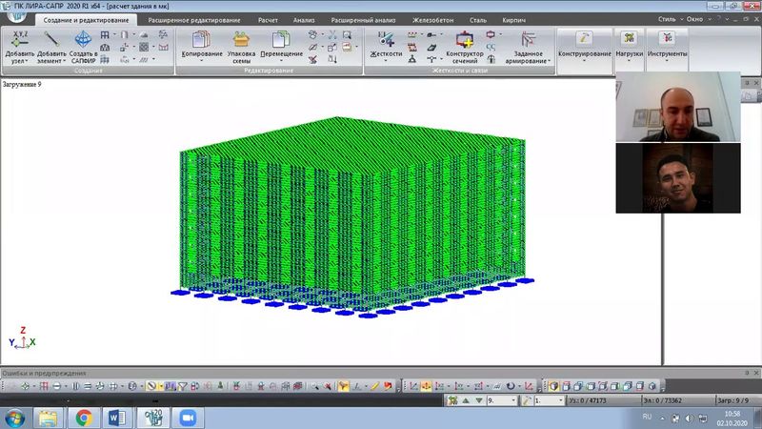
Task: Click the Stiffness (Жесткости) icon
Action: coord(386,39)
